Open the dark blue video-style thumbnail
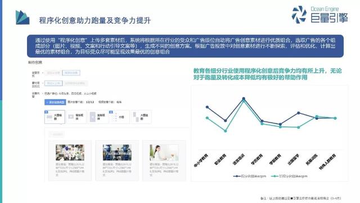 pyautogui.click(x=117, y=152)
